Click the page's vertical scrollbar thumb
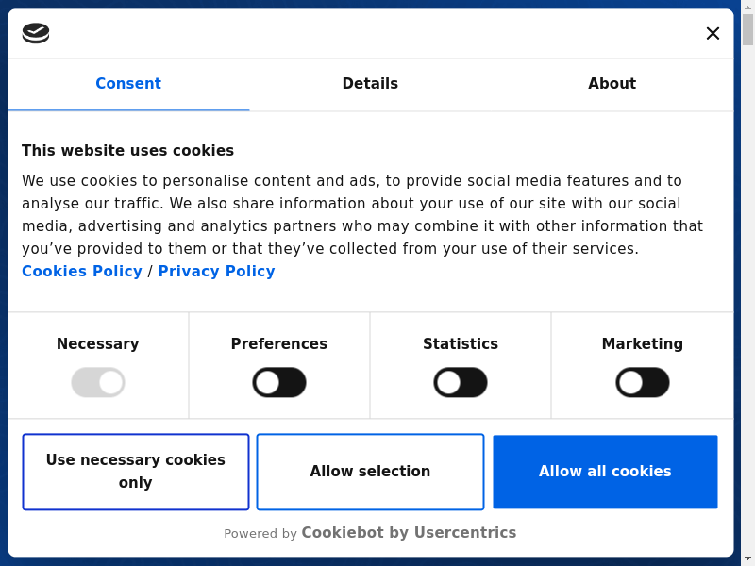This screenshot has width=755, height=566. click(747, 29)
